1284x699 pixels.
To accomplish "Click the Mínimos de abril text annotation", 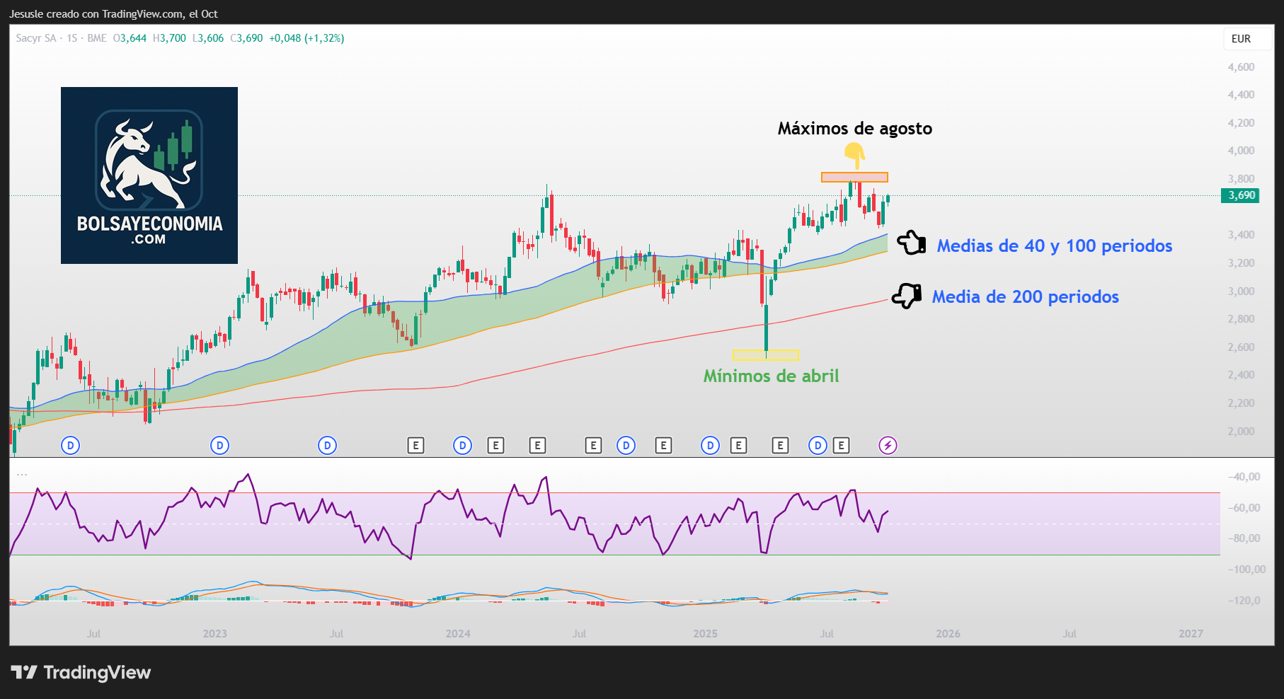I will click(x=771, y=376).
